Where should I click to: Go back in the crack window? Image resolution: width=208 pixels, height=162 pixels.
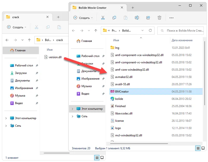(7, 40)
